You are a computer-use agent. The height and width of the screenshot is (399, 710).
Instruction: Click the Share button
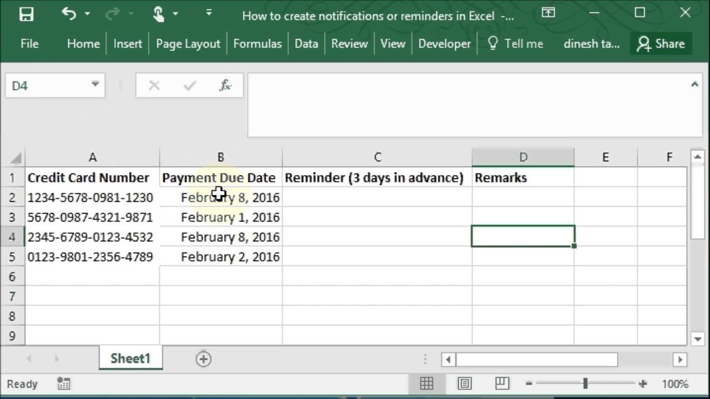[x=661, y=44]
